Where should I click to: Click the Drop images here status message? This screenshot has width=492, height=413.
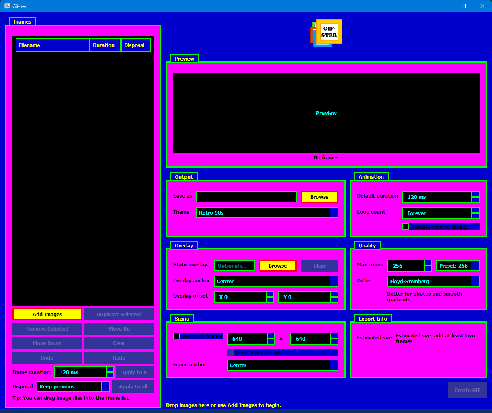click(x=223, y=405)
